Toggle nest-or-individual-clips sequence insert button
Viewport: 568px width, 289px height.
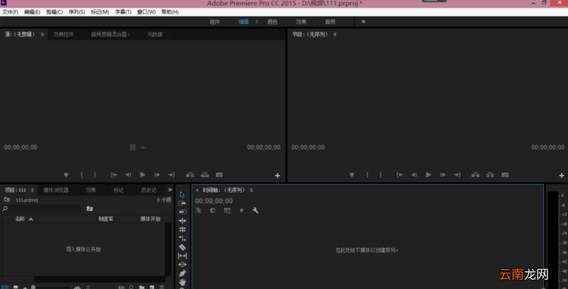[199, 210]
